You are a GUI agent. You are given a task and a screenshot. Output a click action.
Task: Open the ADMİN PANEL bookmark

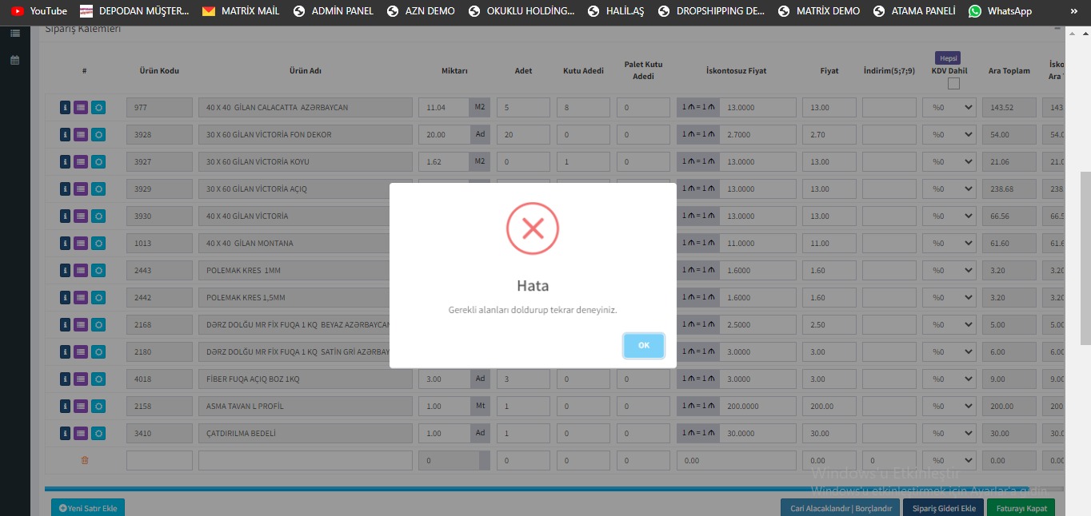click(334, 11)
